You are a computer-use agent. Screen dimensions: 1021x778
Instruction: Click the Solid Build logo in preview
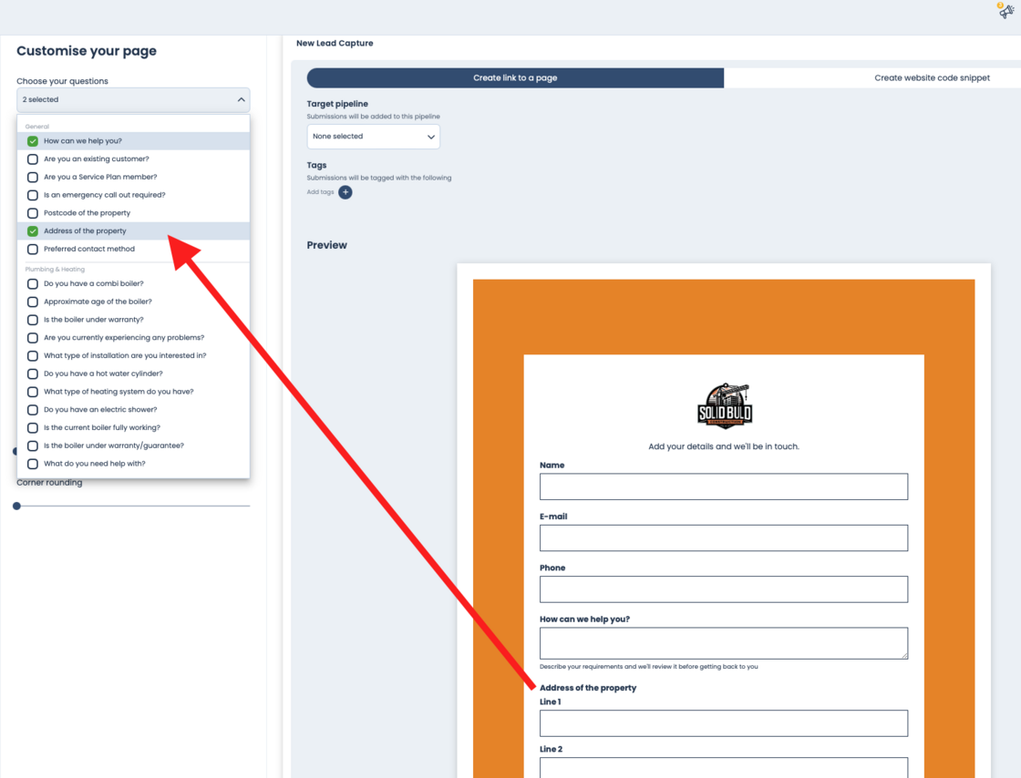click(724, 406)
